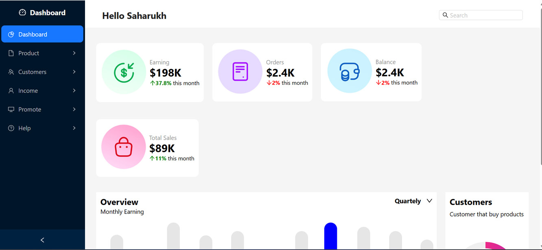This screenshot has width=542, height=250.
Task: Select the Orders receipt icon
Action: 240,71
